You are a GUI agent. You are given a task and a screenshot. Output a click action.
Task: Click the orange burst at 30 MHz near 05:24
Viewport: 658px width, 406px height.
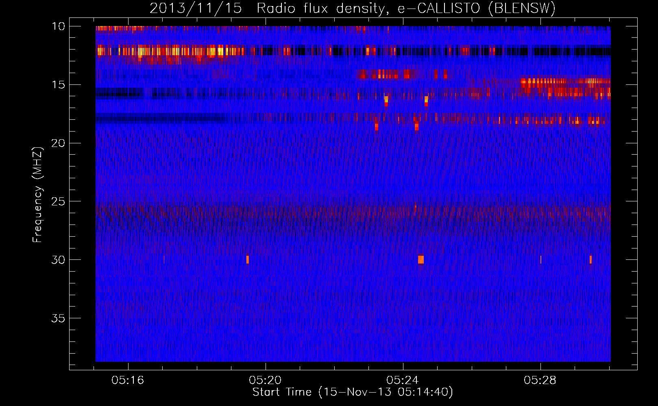(x=421, y=259)
